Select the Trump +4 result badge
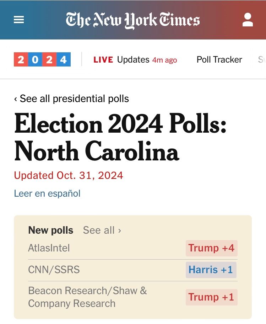 (x=212, y=248)
